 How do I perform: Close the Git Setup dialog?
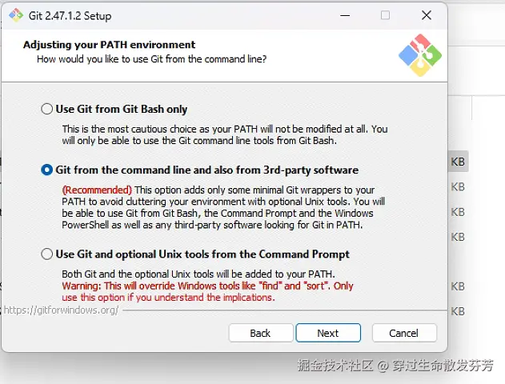pos(427,15)
